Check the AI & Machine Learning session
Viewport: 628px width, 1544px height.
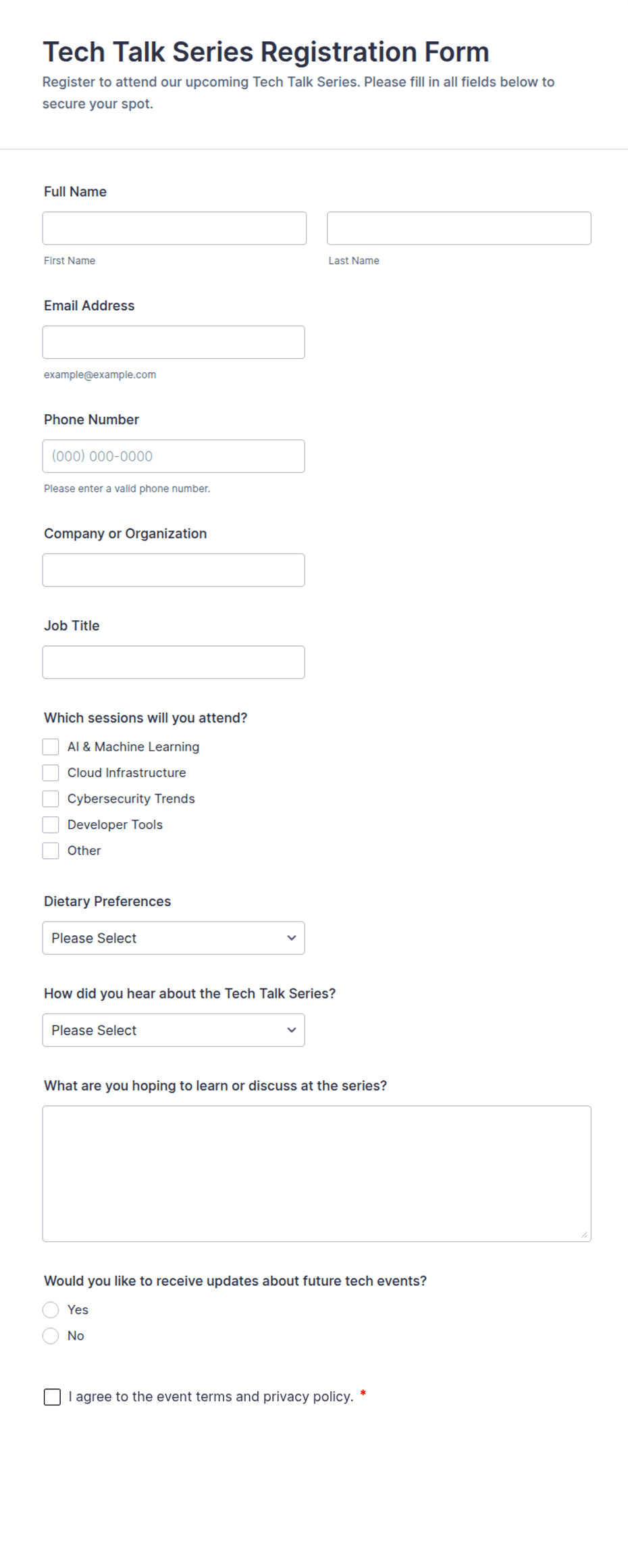click(51, 747)
